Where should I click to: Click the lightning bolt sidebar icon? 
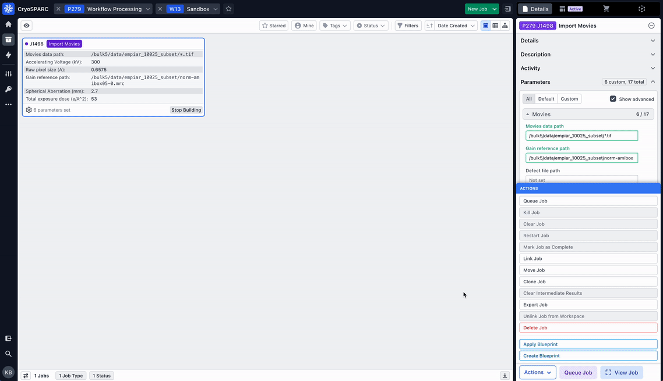pos(8,55)
